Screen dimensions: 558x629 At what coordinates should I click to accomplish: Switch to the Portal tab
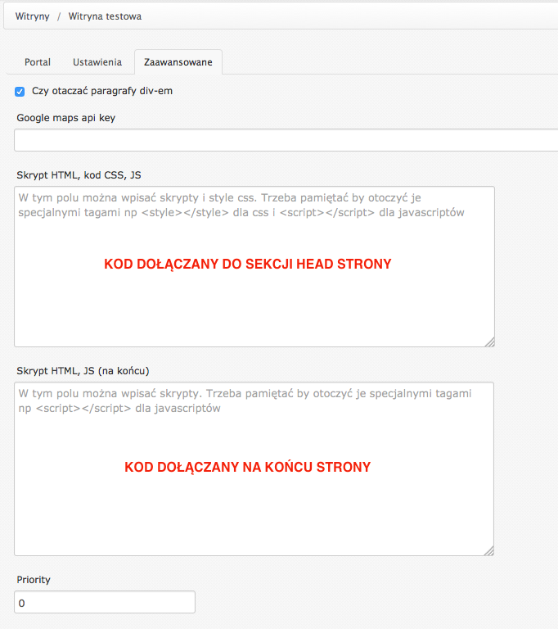click(x=38, y=62)
